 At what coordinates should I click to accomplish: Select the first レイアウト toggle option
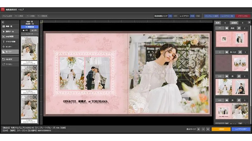pos(192,16)
